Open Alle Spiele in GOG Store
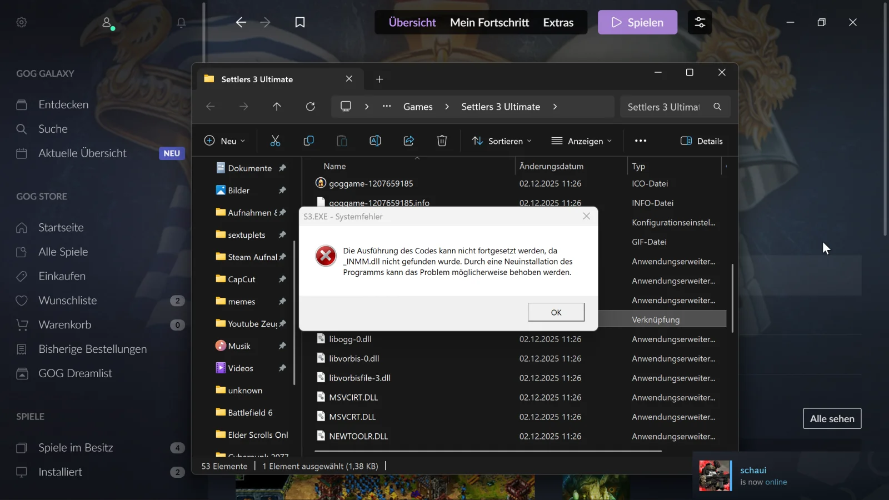This screenshot has width=889, height=500. (x=63, y=252)
